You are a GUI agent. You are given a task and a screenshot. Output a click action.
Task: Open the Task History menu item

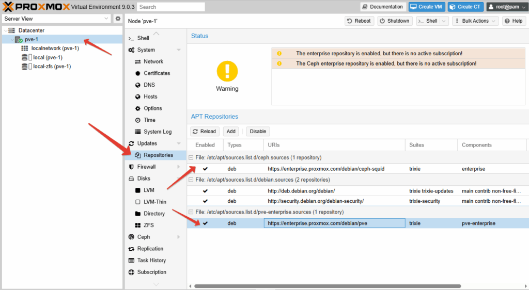pyautogui.click(x=155, y=261)
